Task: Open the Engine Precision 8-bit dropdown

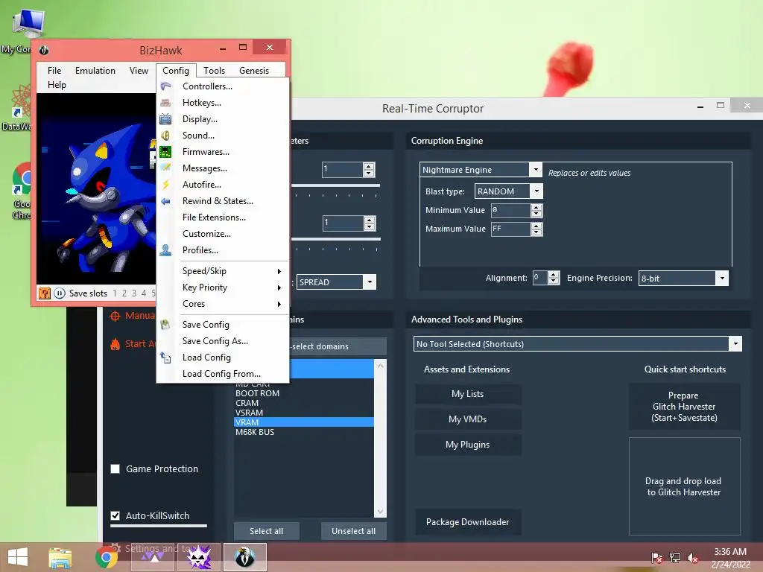Action: [722, 279]
